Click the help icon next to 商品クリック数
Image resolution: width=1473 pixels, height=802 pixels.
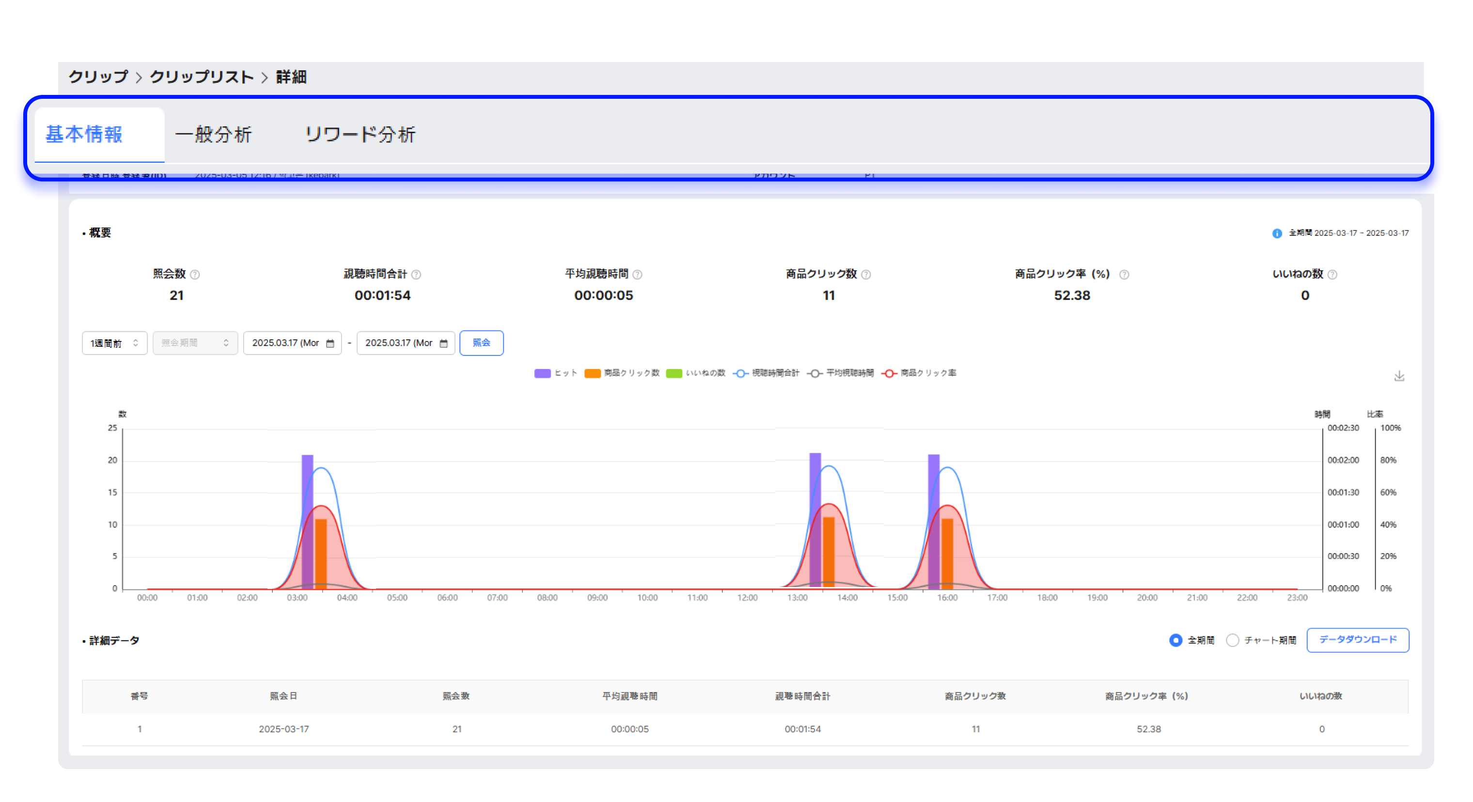click(866, 275)
